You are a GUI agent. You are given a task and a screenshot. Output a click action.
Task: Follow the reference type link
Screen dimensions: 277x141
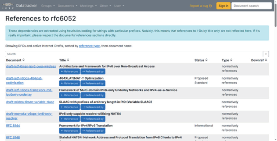[x=89, y=46]
